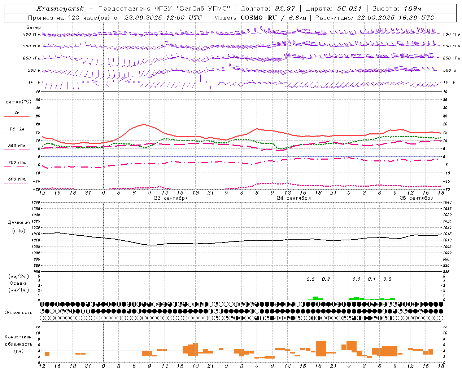Click the Широта: 56.021 value
The image size is (462, 369).
pyautogui.click(x=333, y=9)
